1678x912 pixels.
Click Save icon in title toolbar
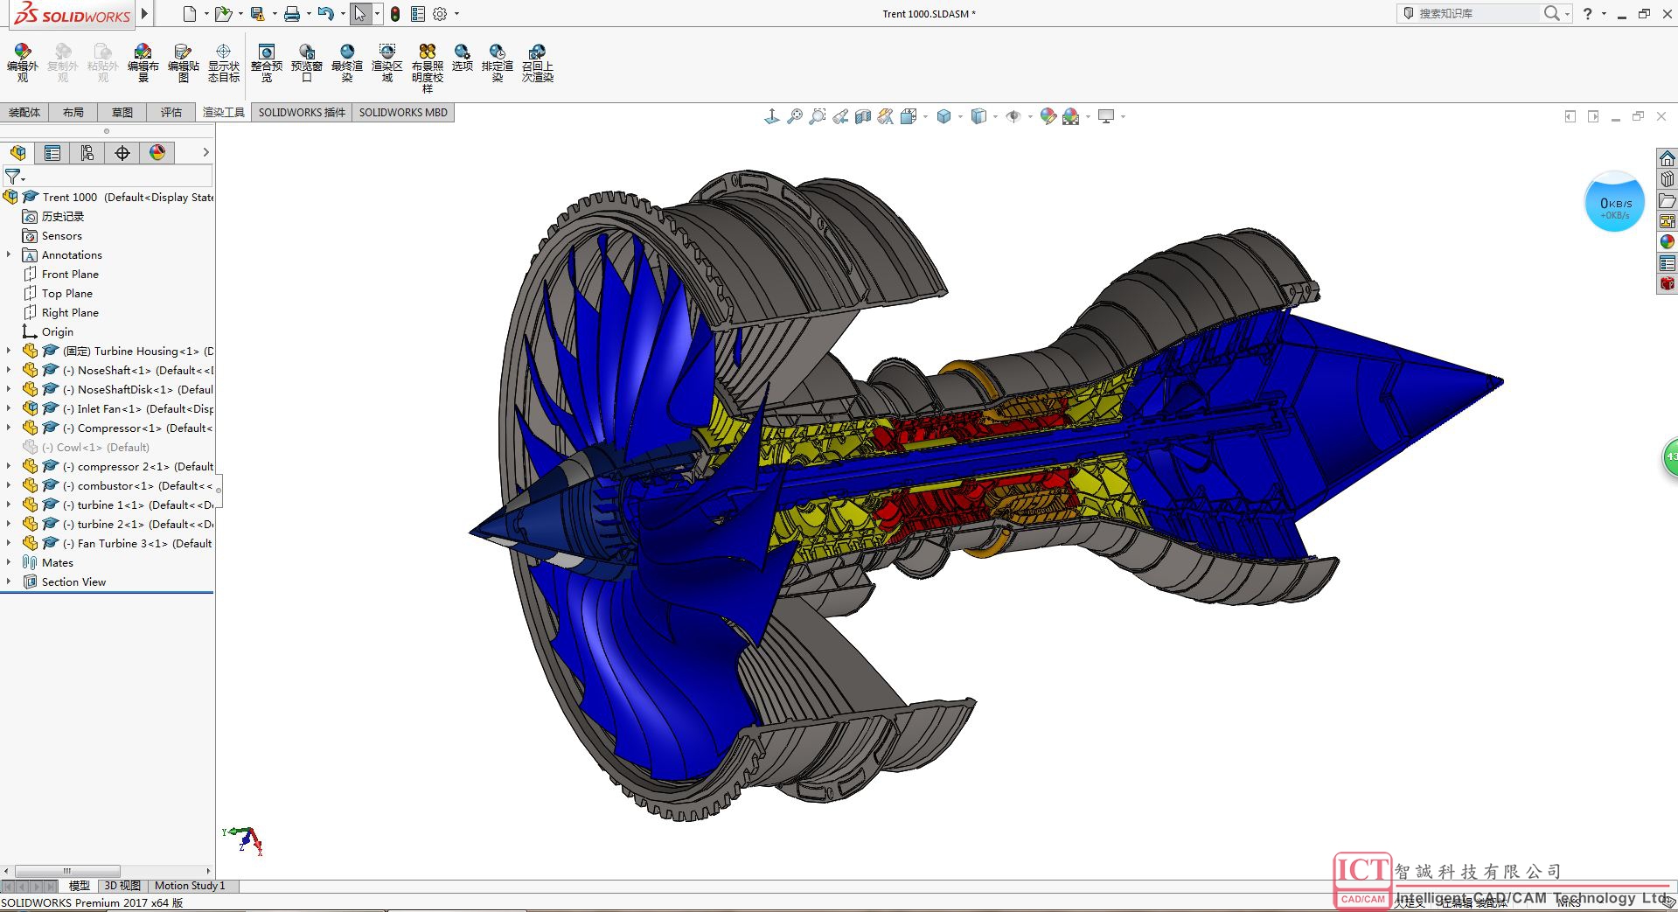(257, 13)
